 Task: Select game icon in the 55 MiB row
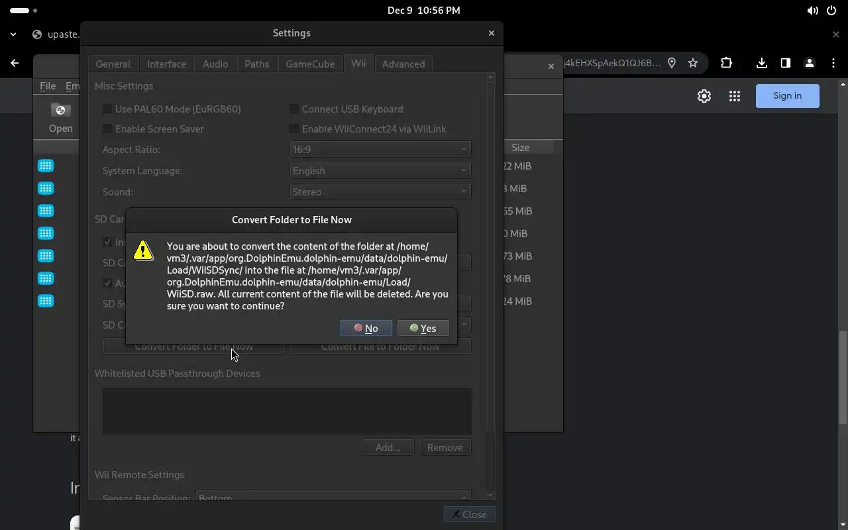pos(46,211)
